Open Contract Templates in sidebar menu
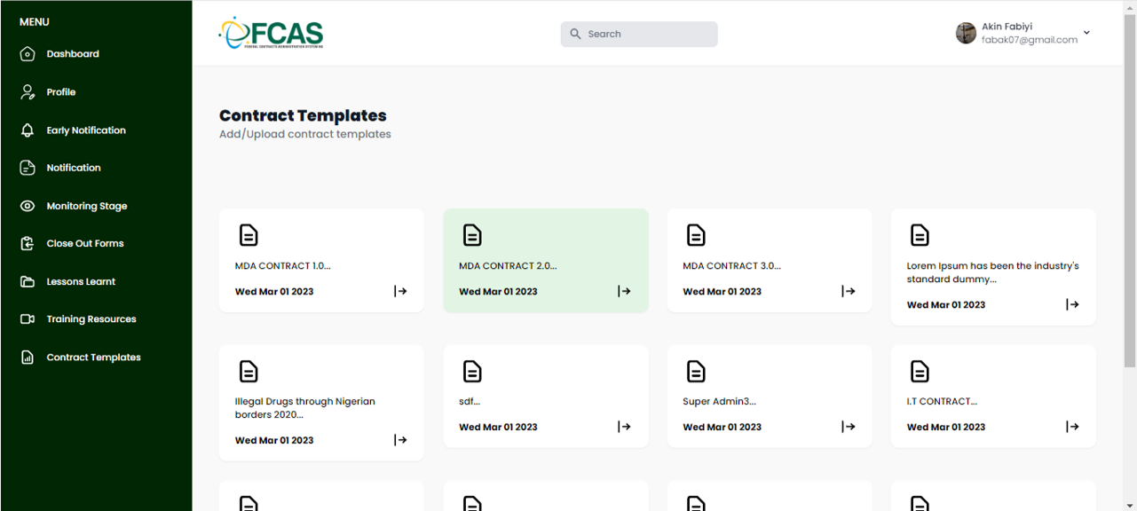This screenshot has width=1137, height=511. pyautogui.click(x=93, y=358)
